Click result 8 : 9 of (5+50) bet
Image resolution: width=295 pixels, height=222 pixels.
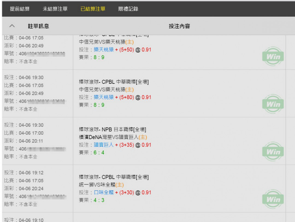(99, 57)
